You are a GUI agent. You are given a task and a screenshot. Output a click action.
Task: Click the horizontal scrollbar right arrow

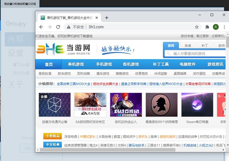223,150
